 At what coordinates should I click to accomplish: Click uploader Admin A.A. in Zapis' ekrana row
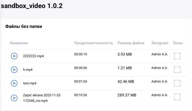159,95
